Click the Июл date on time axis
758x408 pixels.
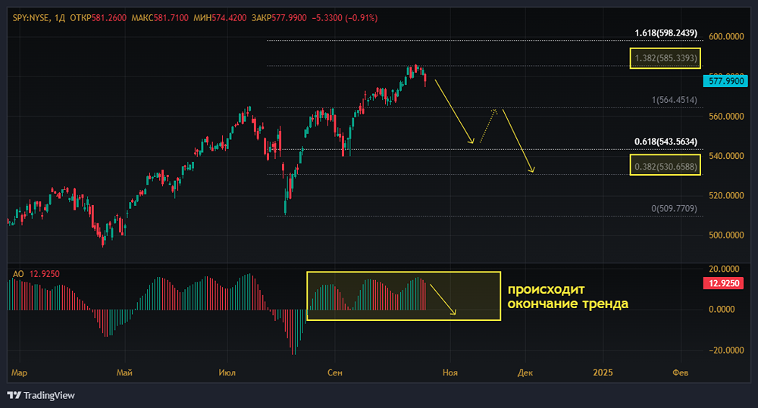click(227, 372)
